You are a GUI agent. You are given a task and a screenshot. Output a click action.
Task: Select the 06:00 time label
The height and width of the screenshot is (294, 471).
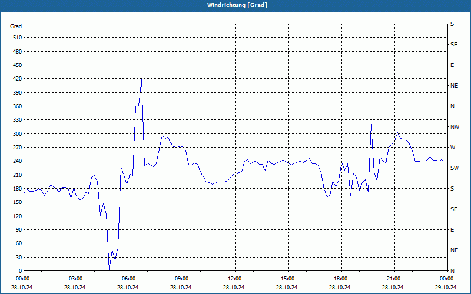129,279
